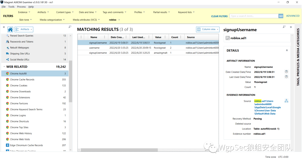Click the search term input field
The image size is (302, 162).
[254, 16]
